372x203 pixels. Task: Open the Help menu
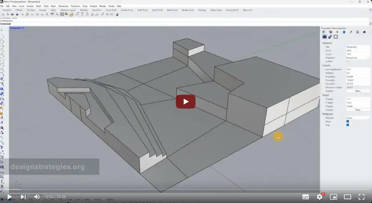[x=119, y=6]
